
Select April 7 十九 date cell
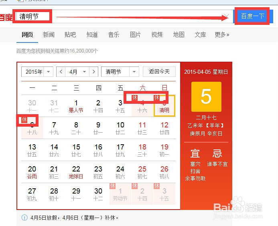(54, 128)
